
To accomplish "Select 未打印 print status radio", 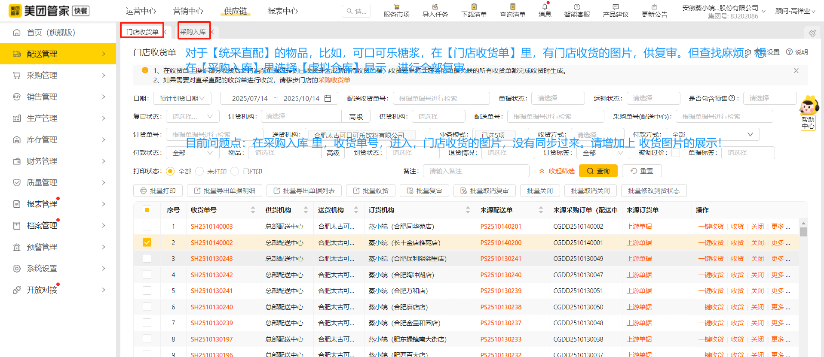I will click(199, 171).
